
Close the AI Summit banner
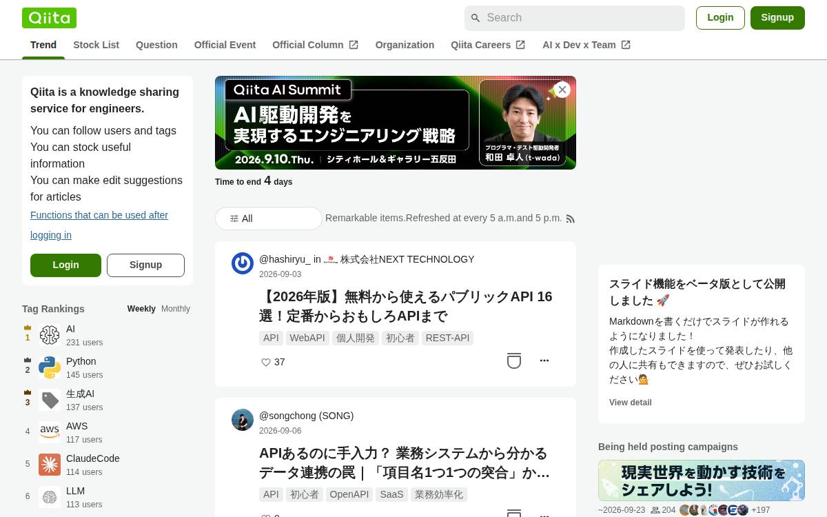click(x=562, y=90)
